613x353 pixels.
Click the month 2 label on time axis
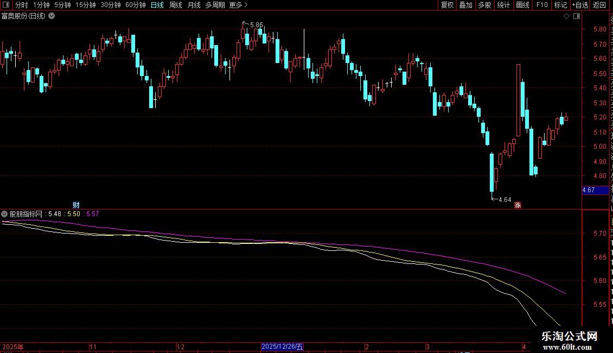[367, 346]
